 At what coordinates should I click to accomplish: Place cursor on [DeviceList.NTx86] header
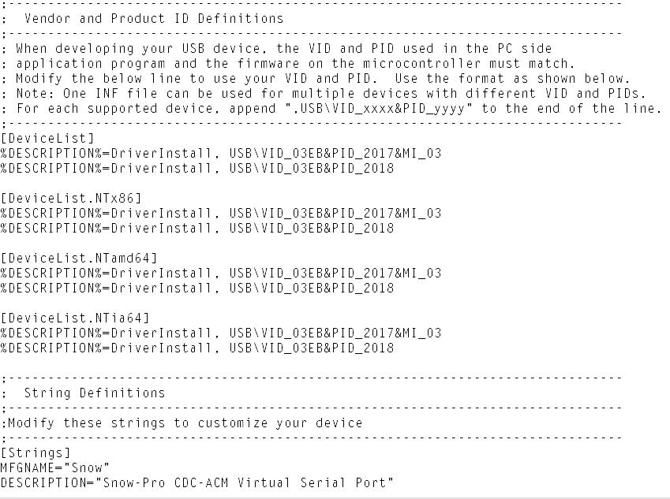pos(71,198)
